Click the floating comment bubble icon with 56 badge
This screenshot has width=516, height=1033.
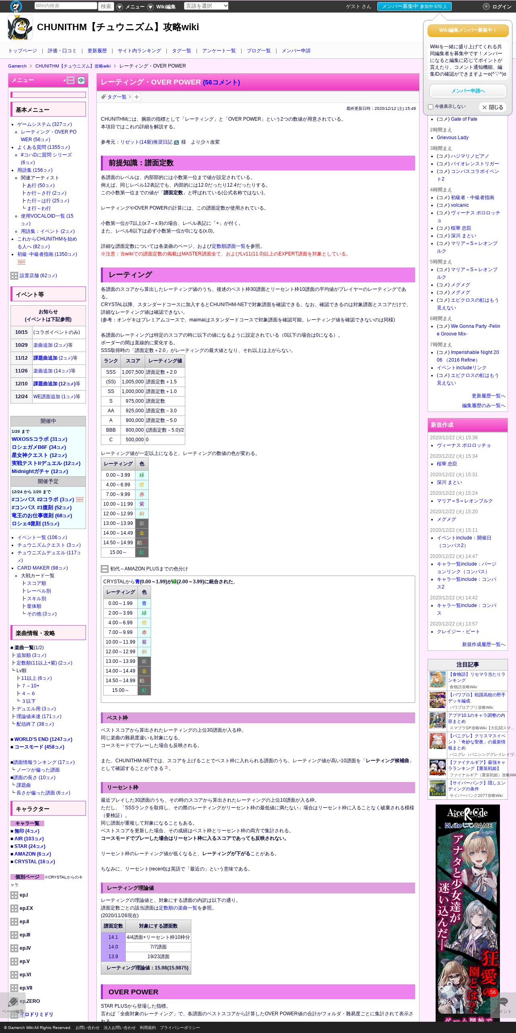(503, 1001)
